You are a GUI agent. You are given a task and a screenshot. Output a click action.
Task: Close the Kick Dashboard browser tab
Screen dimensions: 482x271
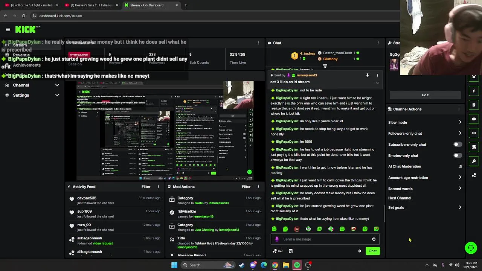pos(177,5)
